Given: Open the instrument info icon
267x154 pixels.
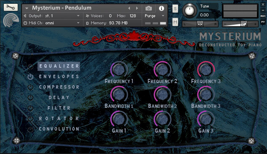Looking at the screenshot, I should [162, 8].
